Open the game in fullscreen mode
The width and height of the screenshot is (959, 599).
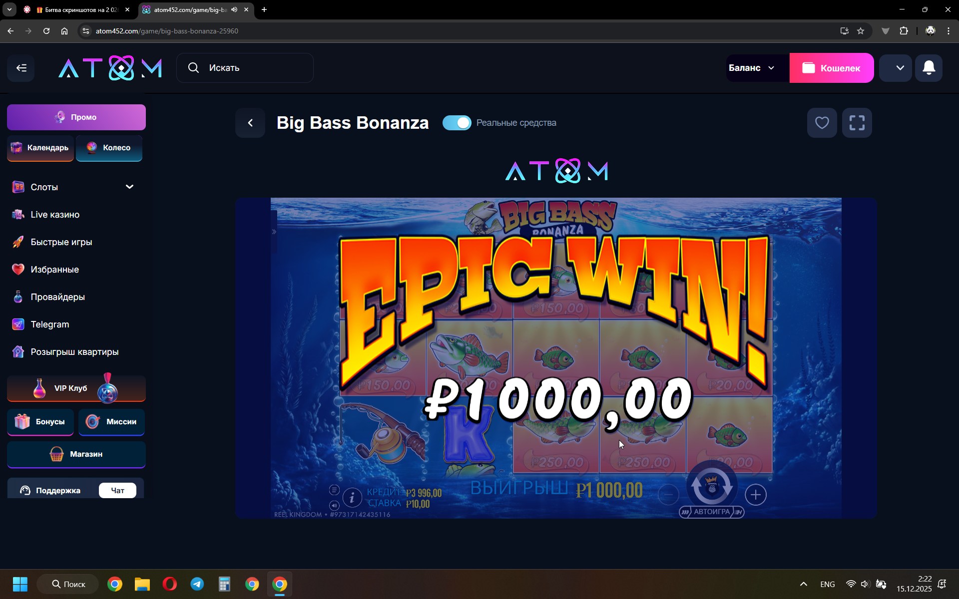click(x=857, y=123)
